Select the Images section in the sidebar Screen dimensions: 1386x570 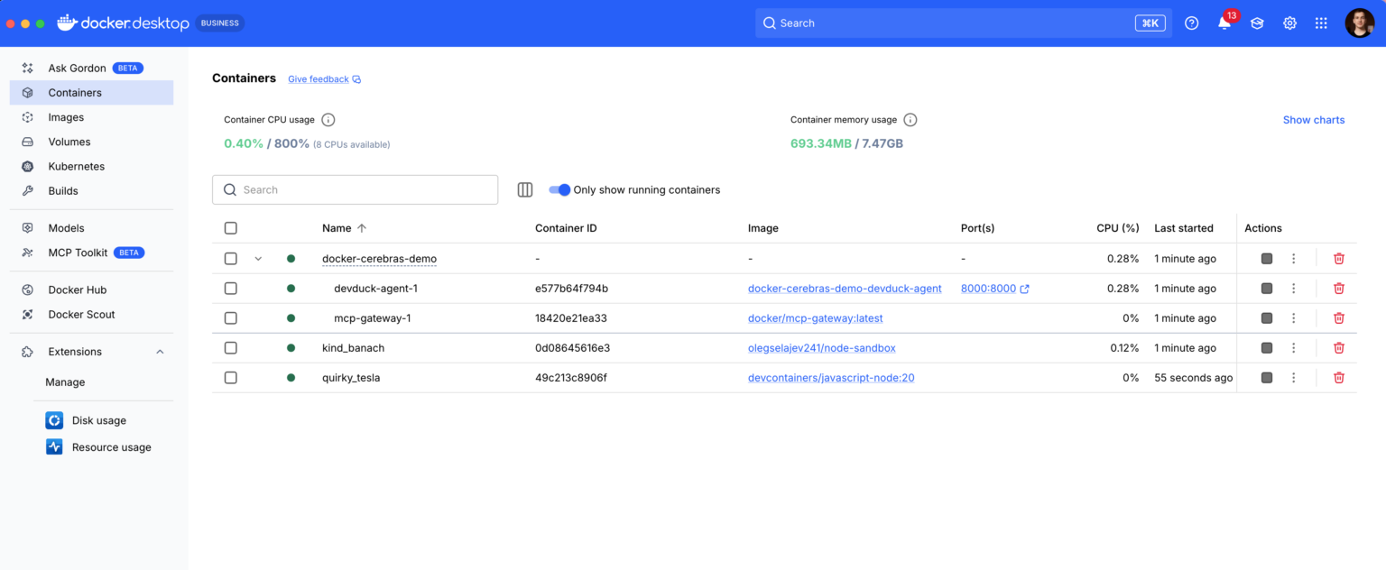pyautogui.click(x=66, y=116)
